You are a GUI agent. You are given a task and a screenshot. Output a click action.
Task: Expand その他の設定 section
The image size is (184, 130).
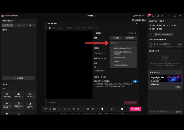(x=100, y=71)
